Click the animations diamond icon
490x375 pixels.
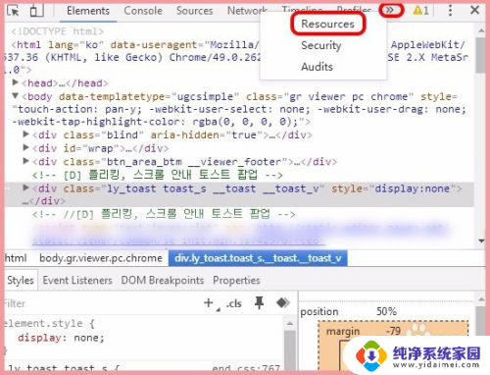(x=283, y=302)
